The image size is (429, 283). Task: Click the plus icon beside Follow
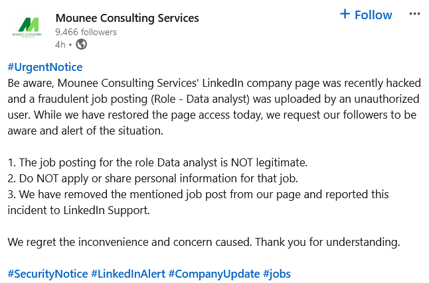click(x=345, y=14)
